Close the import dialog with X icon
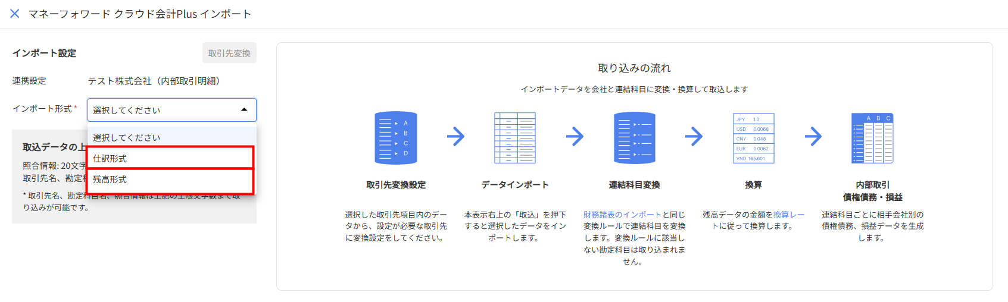 click(15, 14)
